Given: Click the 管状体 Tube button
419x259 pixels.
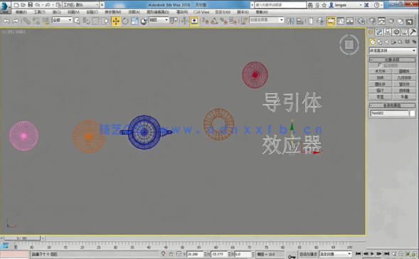Looking at the screenshot, I should (x=404, y=84).
